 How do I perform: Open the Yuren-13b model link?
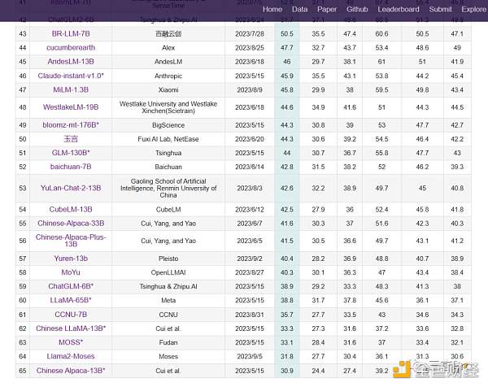click(71, 259)
